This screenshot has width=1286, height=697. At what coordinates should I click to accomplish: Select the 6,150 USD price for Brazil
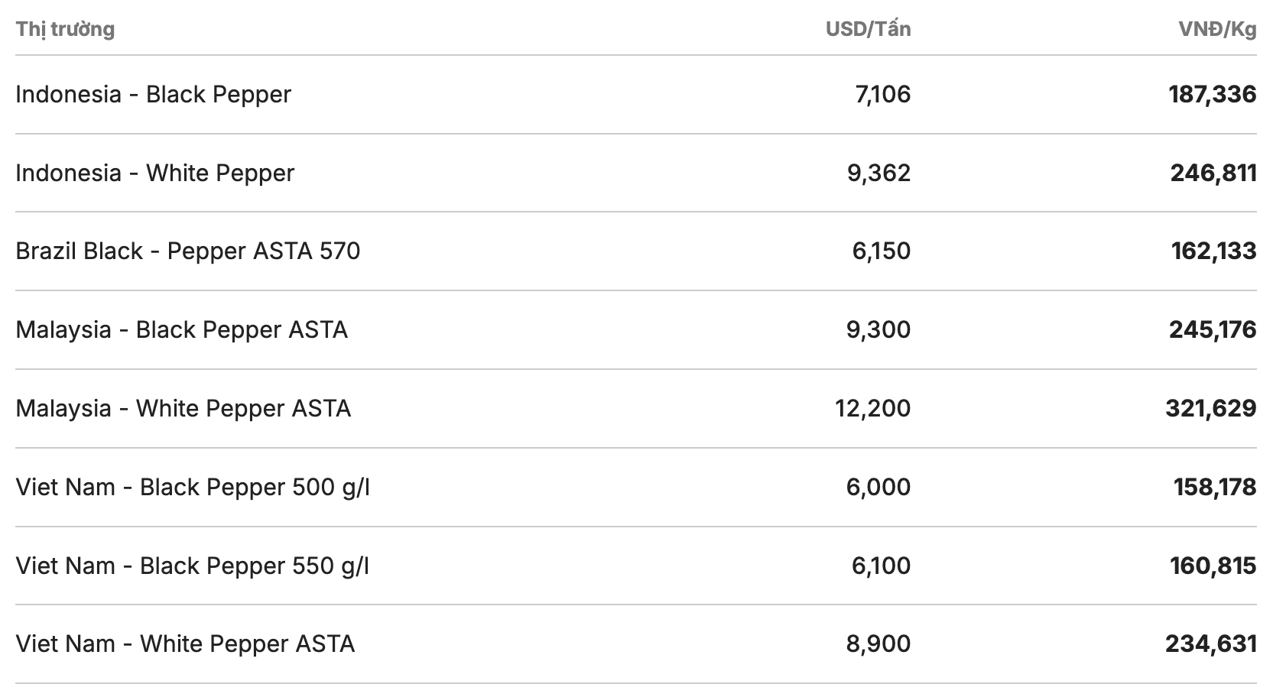click(882, 251)
